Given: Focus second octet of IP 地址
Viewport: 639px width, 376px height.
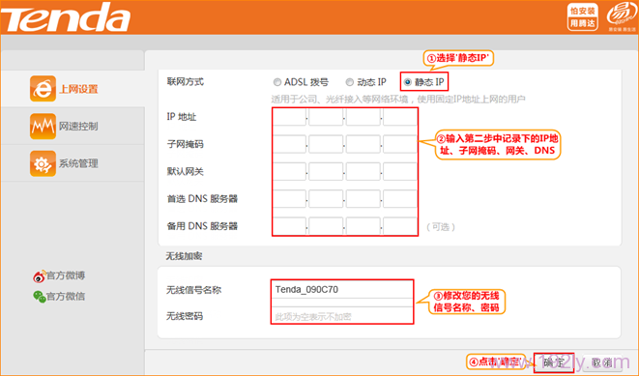Looking at the screenshot, I should tap(326, 117).
